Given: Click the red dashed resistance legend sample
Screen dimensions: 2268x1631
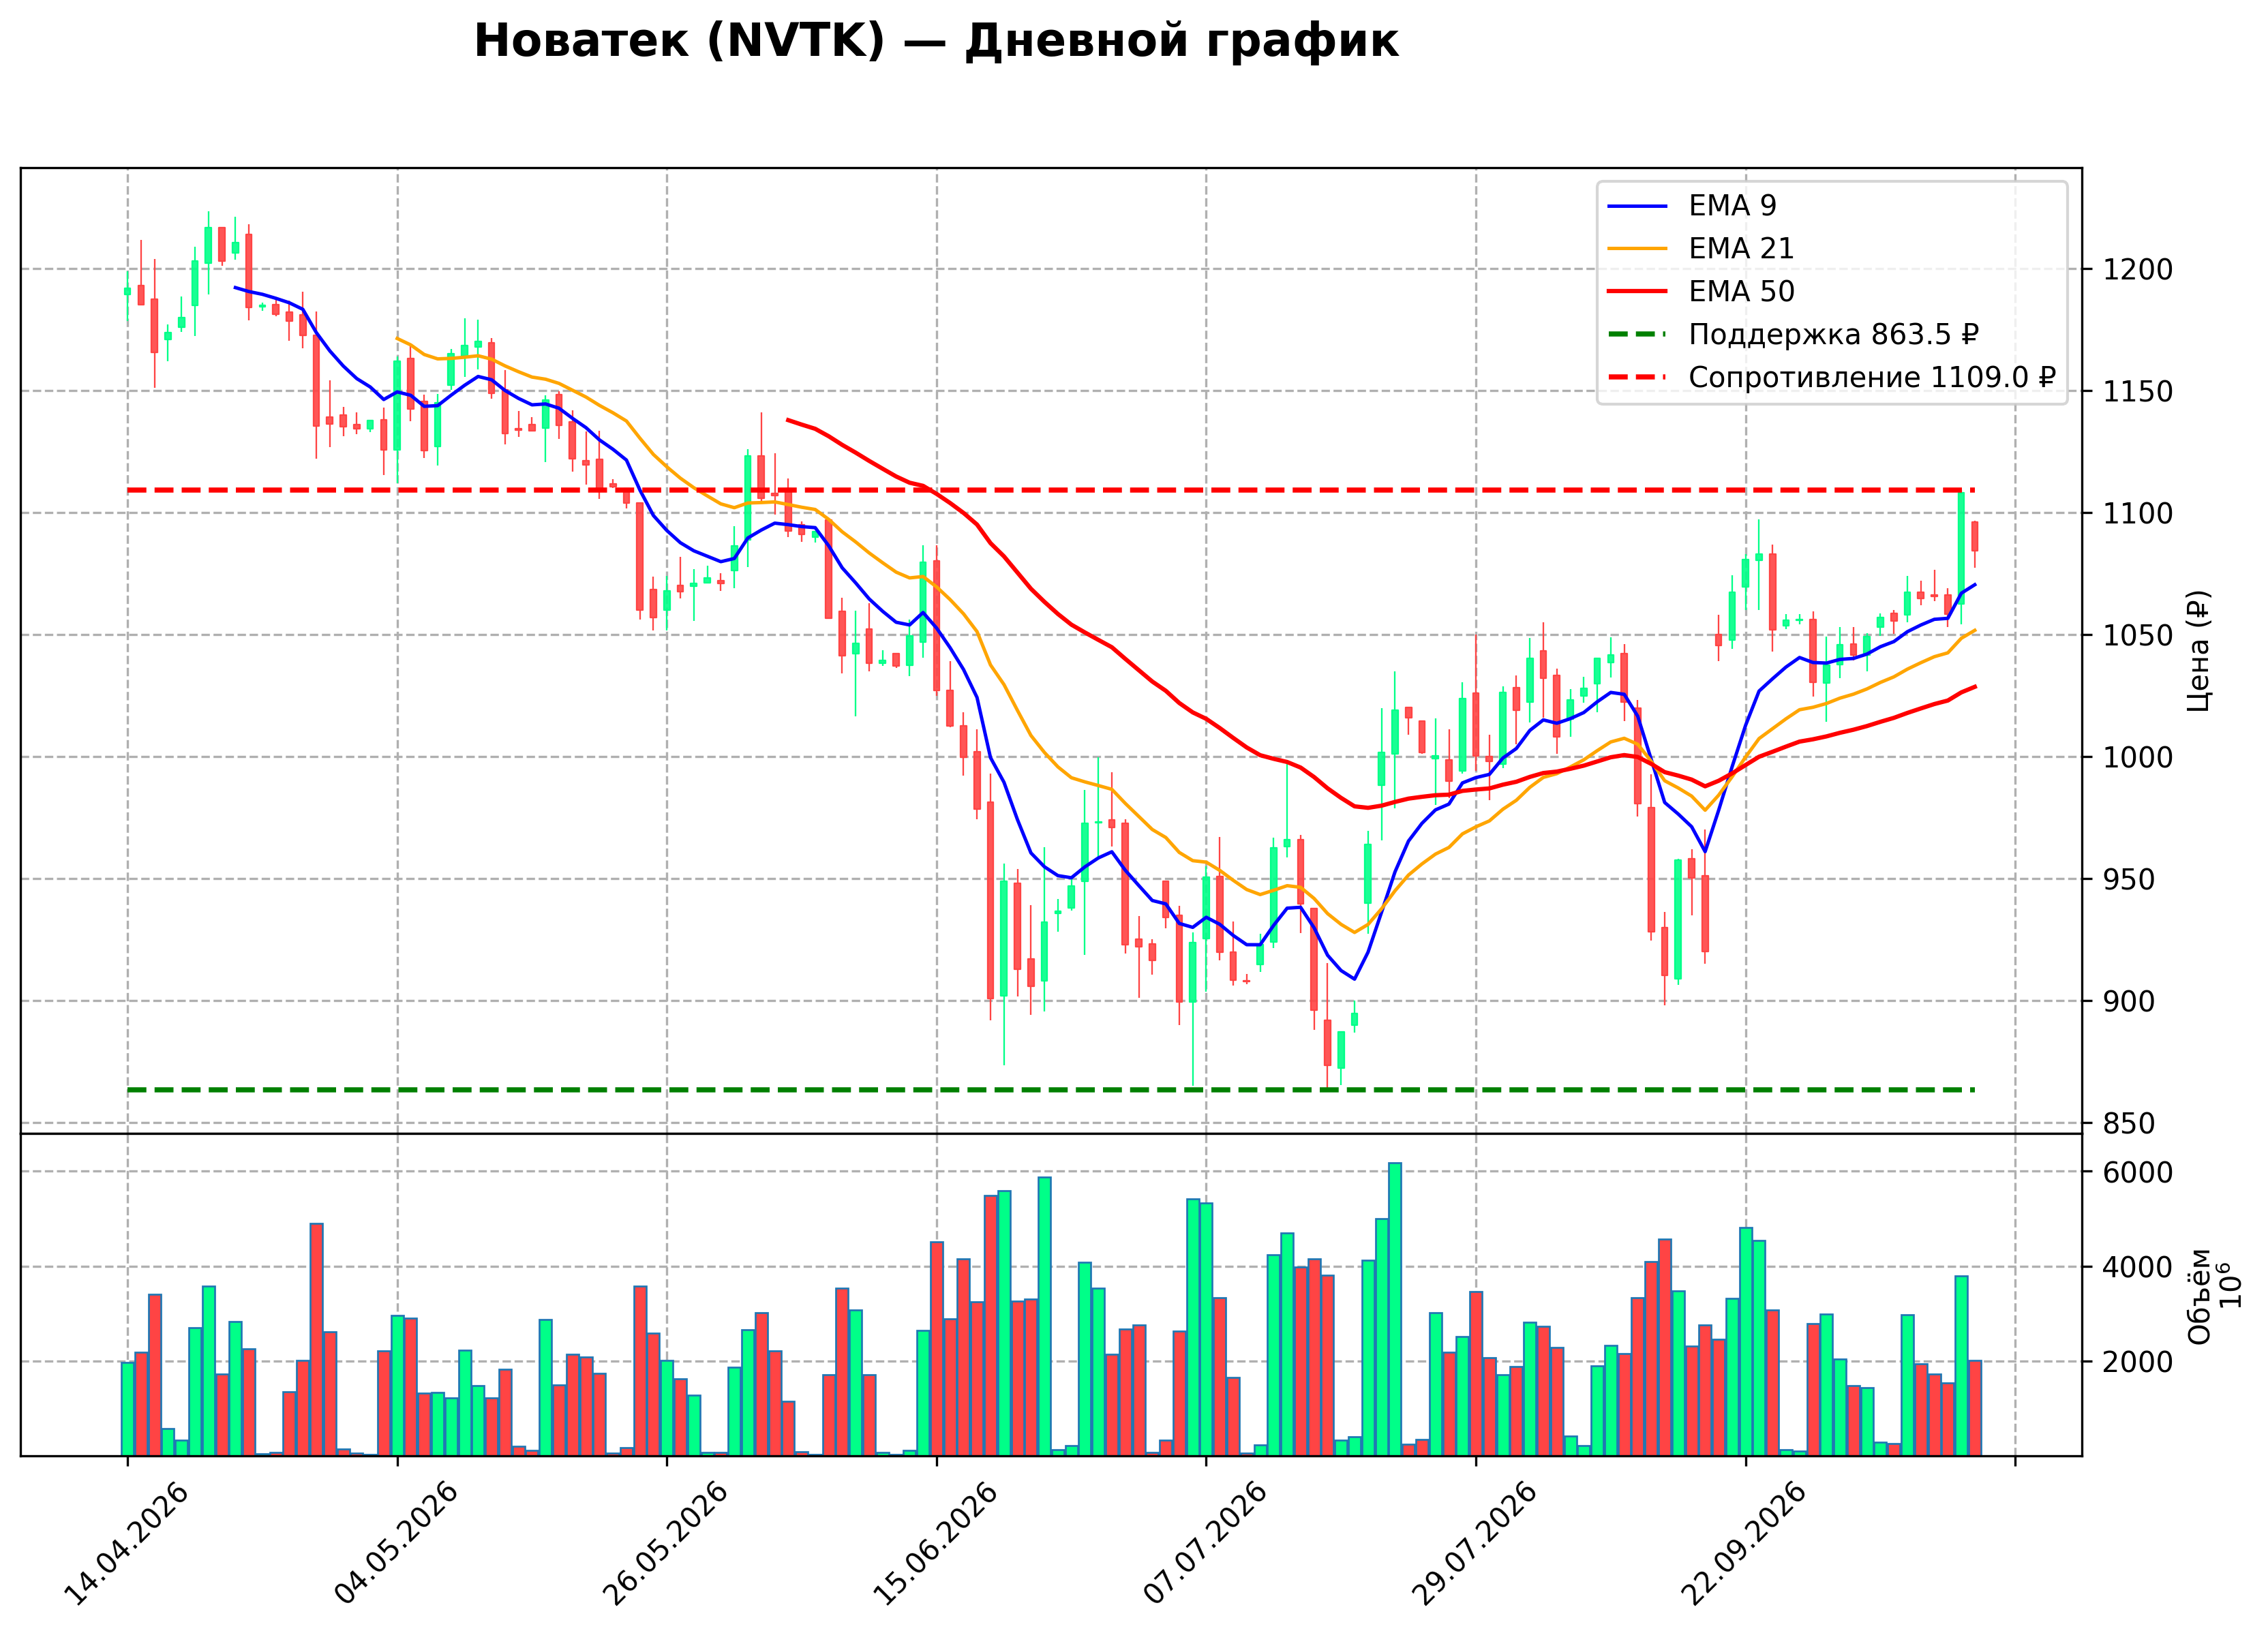Looking at the screenshot, I should pos(1638,378).
